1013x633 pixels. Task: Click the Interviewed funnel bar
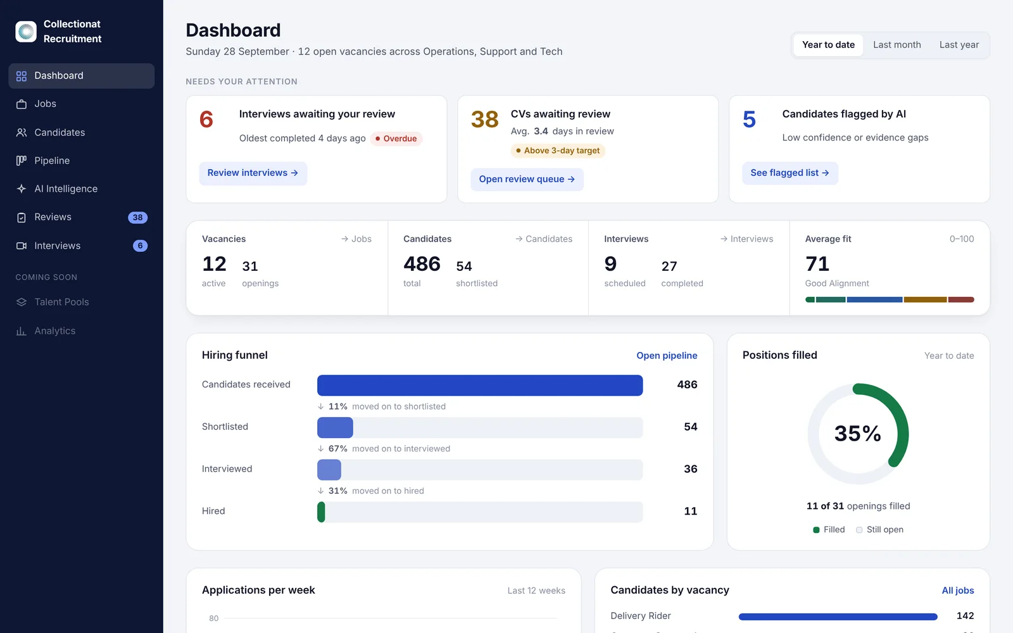pos(329,470)
